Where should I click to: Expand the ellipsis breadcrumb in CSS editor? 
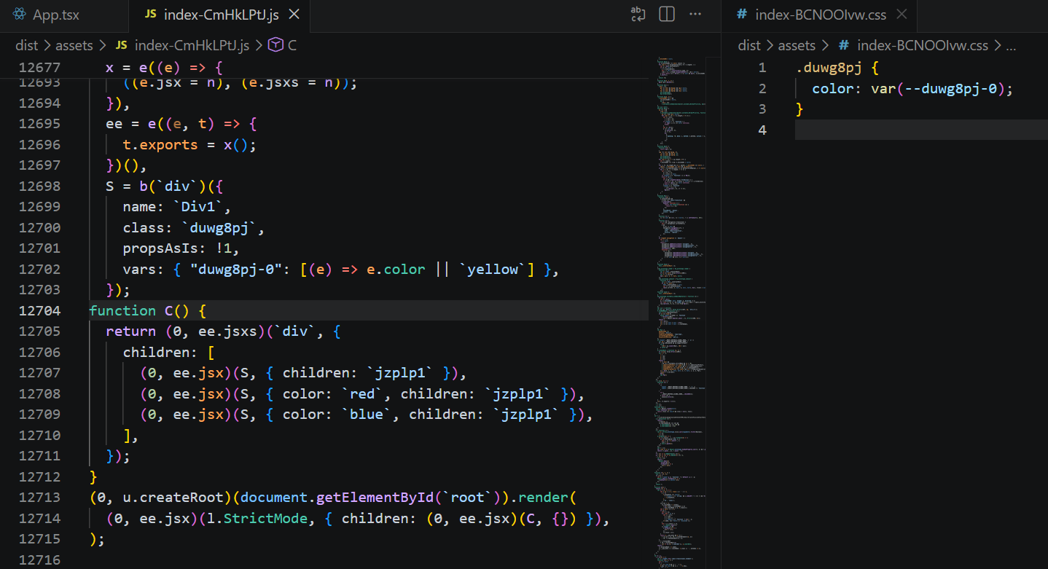(1010, 45)
